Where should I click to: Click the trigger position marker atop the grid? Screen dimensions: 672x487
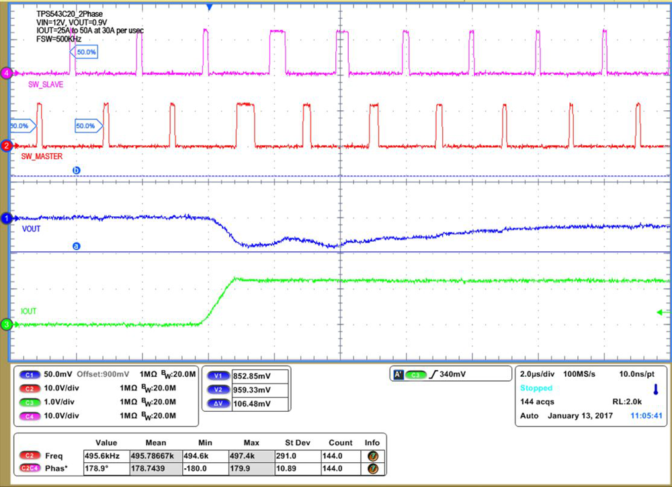[x=209, y=5]
